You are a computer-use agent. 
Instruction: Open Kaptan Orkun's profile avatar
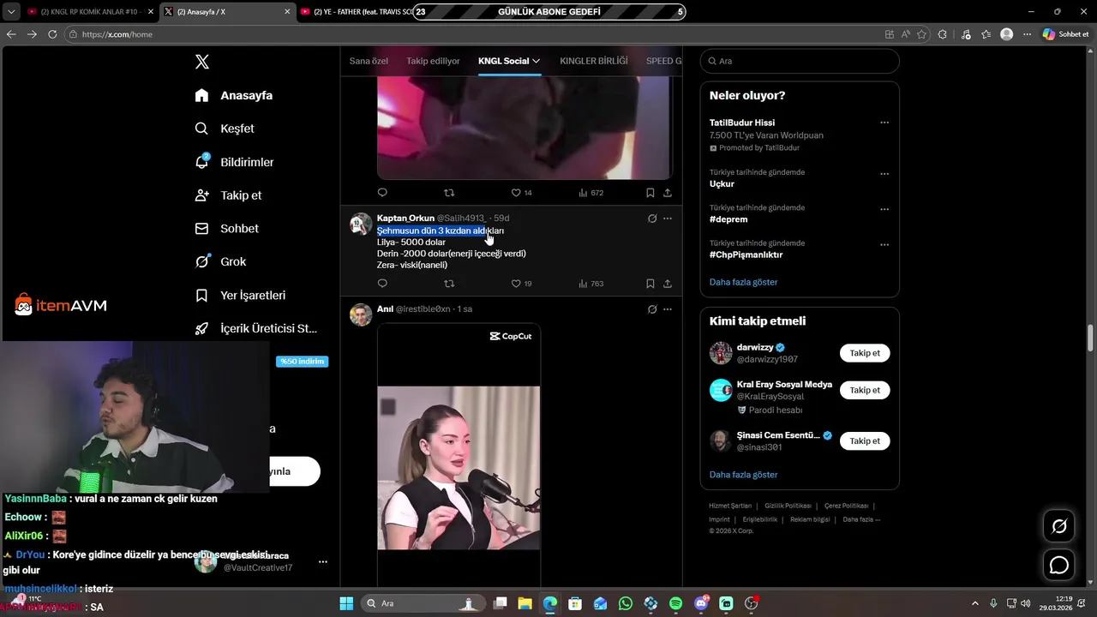(x=361, y=224)
